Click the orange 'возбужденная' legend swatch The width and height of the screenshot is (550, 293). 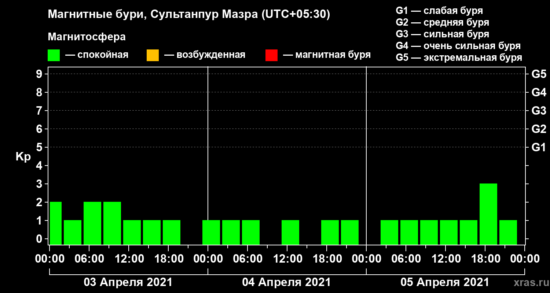(x=153, y=55)
